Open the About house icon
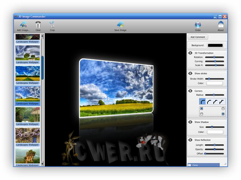This screenshot has height=180, width=241. tap(220, 25)
